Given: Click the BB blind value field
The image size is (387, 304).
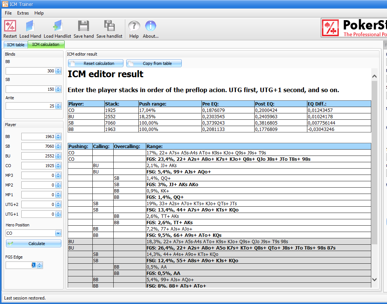Looking at the screenshot, I should click(30, 71).
